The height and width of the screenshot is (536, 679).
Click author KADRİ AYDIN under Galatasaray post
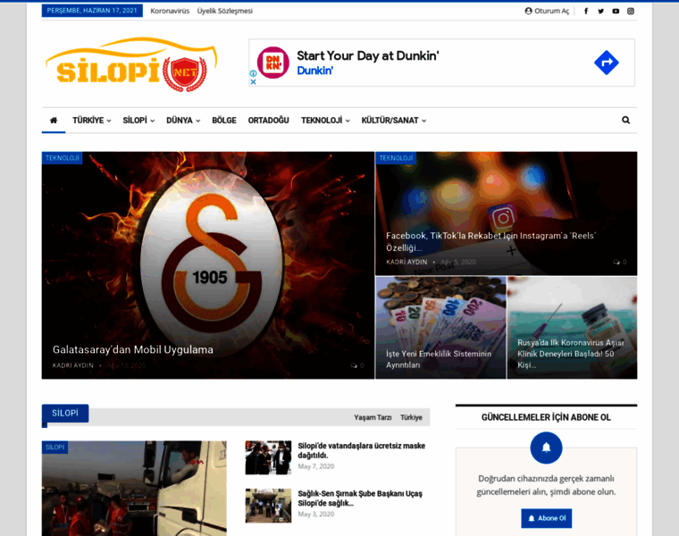tap(72, 365)
